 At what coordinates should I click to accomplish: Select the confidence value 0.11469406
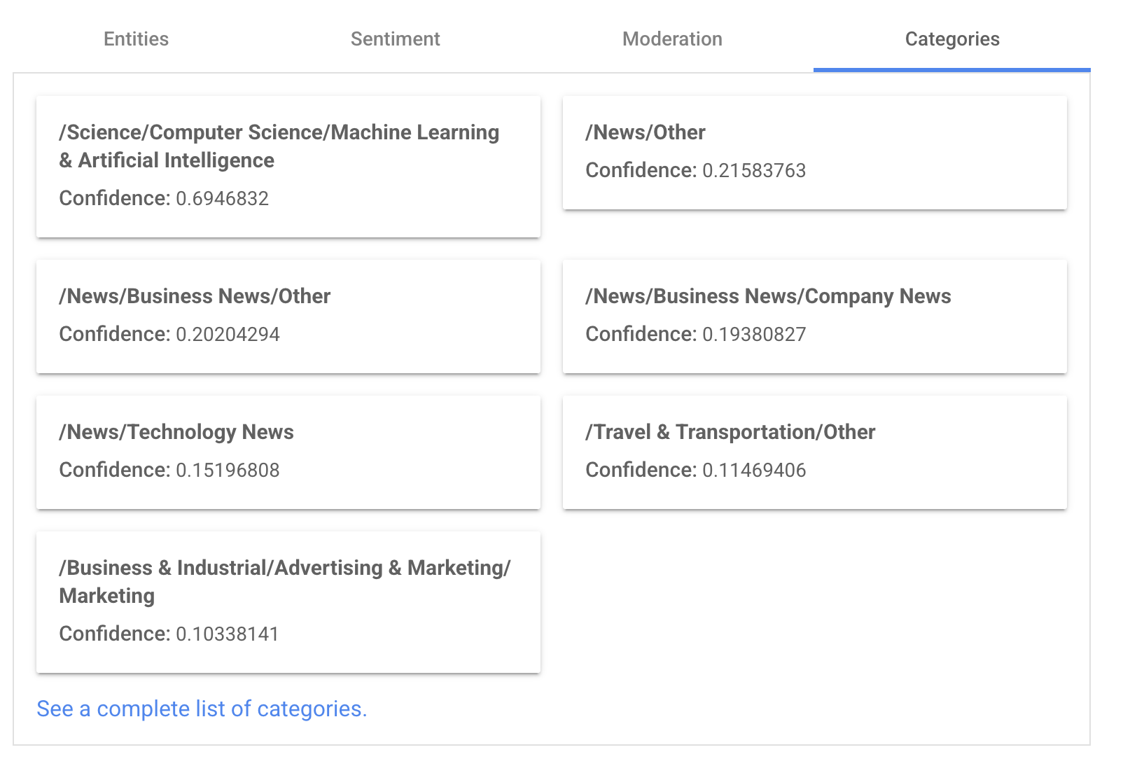point(754,471)
